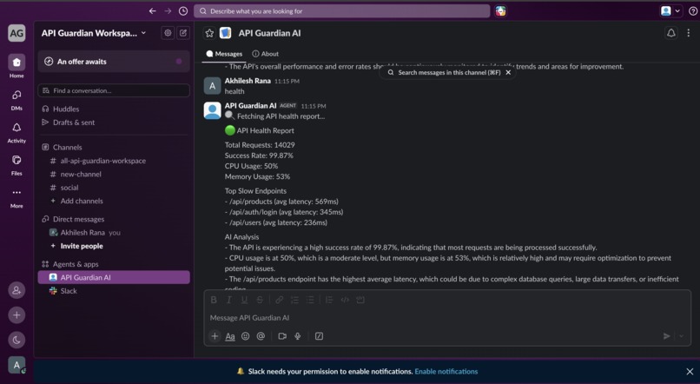Open More options in the sidebar

(17, 198)
